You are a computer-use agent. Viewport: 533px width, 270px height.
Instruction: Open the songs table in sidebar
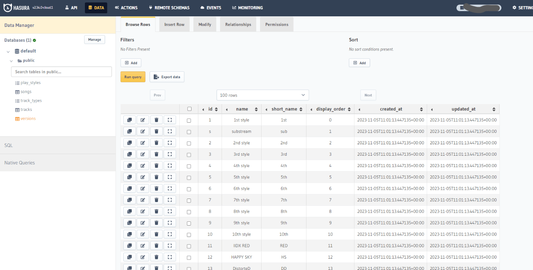click(x=26, y=92)
